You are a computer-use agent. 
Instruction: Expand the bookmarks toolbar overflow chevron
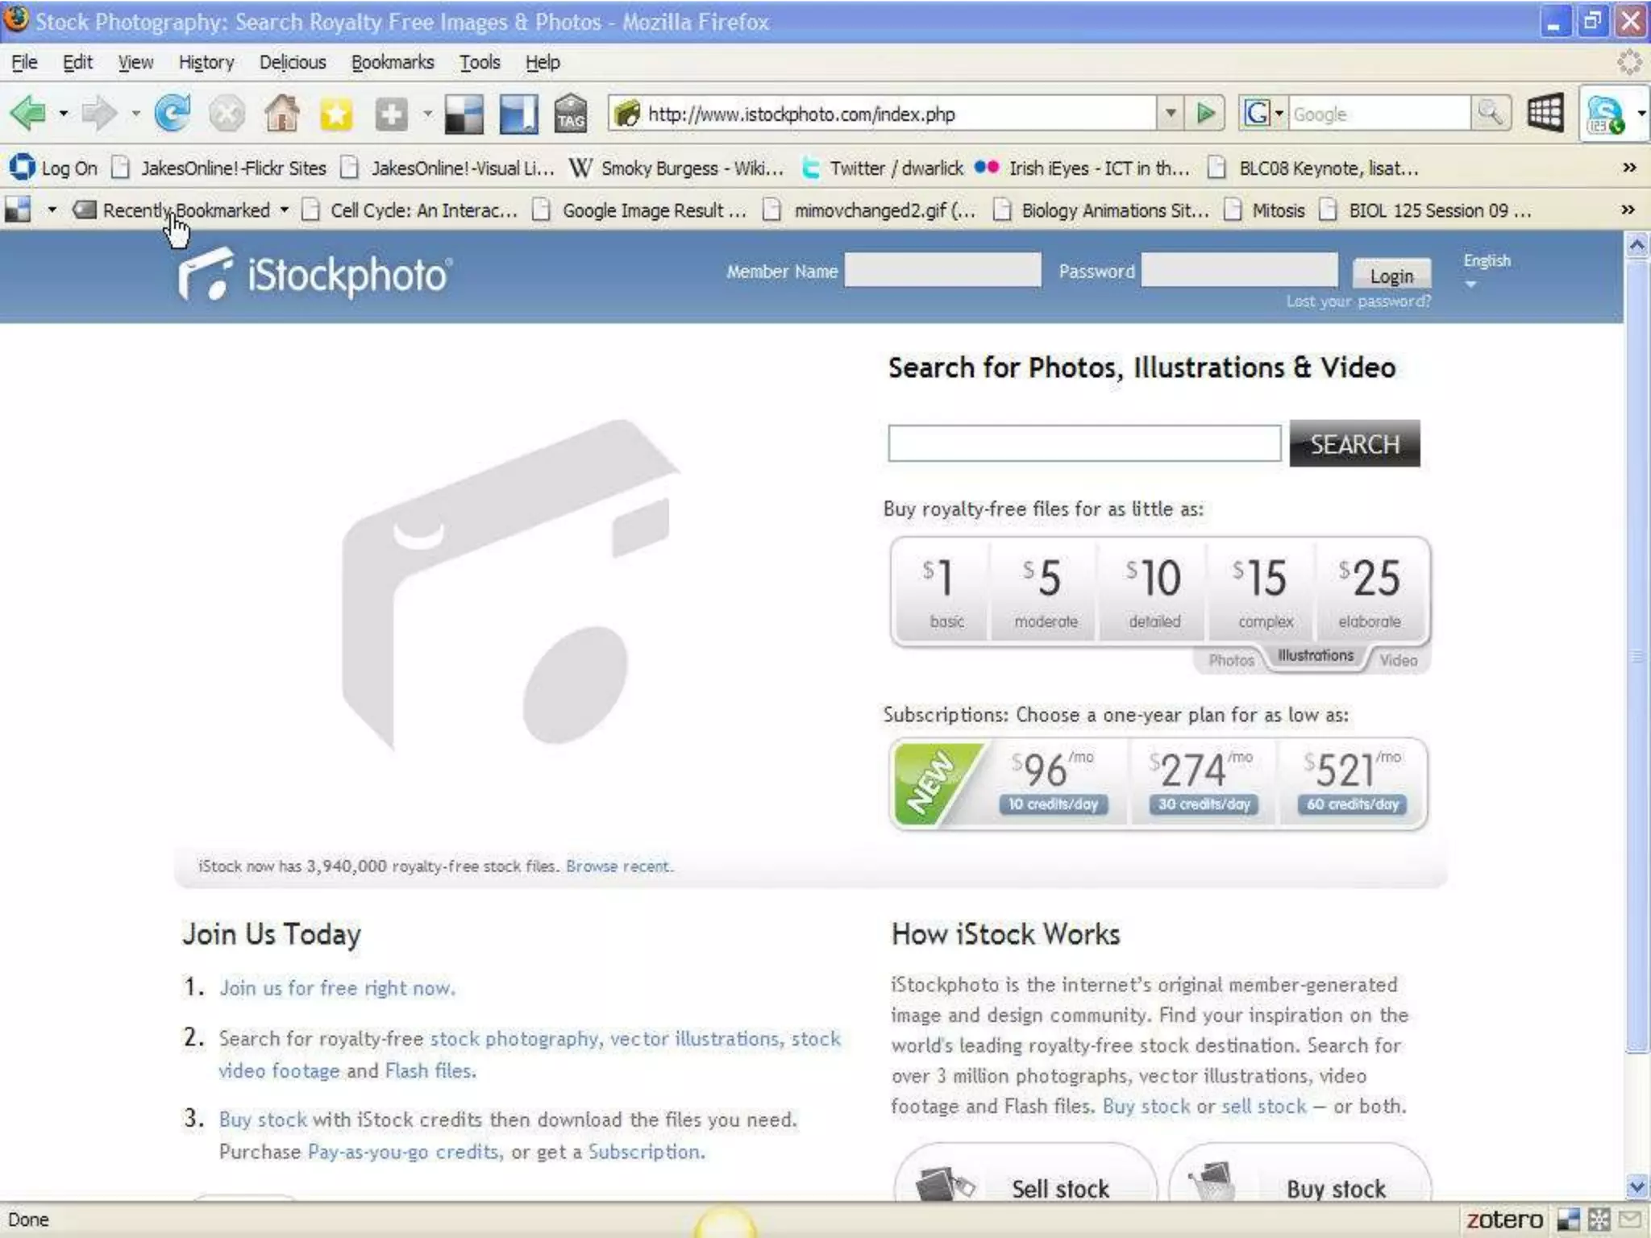tap(1628, 168)
